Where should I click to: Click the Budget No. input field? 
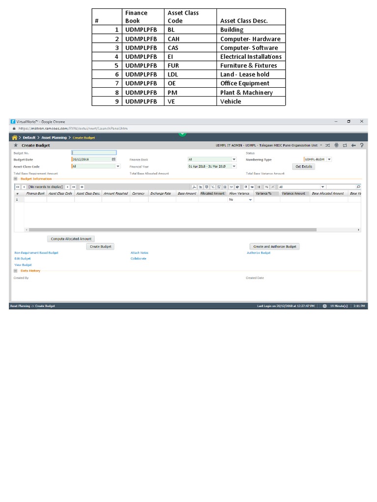pos(94,153)
